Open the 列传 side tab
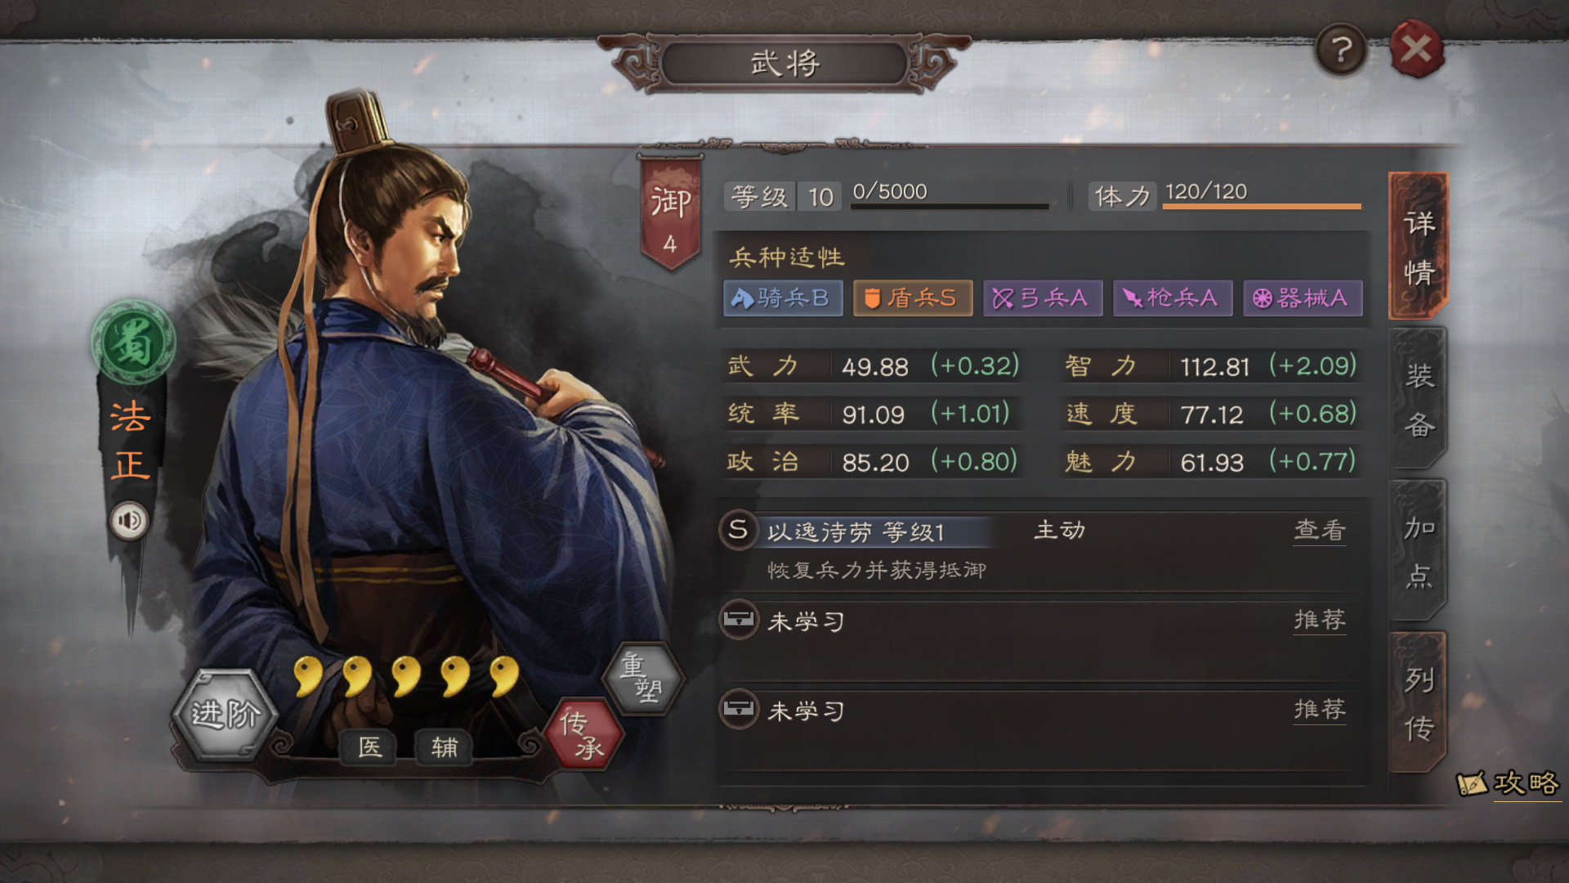Viewport: 1569px width, 883px height. 1419,703
